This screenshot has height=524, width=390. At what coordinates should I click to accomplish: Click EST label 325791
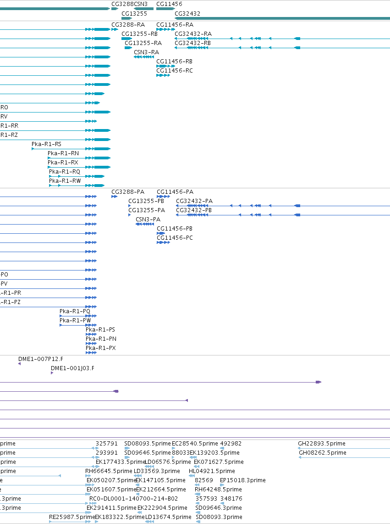(107, 444)
